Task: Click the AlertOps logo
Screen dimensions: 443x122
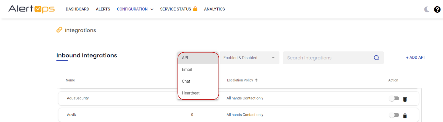Action: click(31, 9)
